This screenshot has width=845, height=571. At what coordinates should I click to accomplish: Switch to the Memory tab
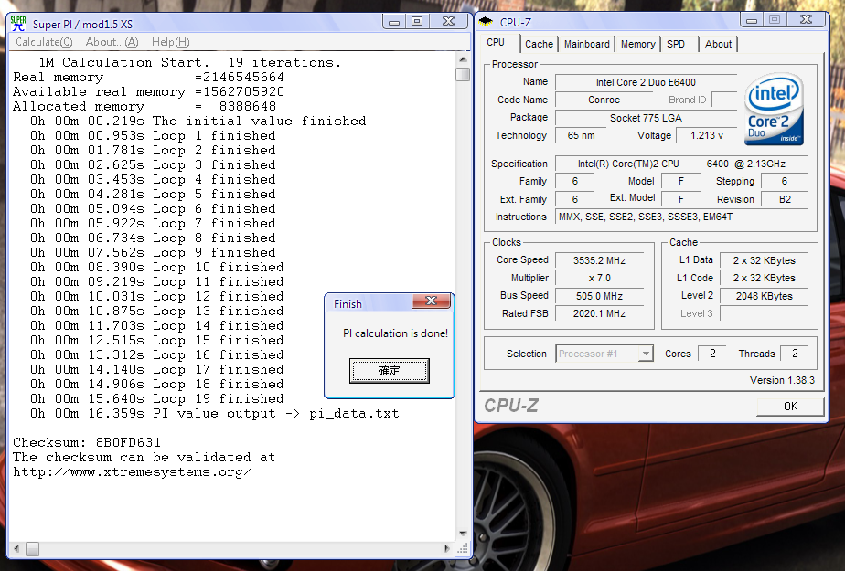pyautogui.click(x=637, y=44)
